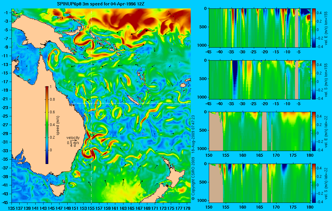Click the '155' longitude tick on the main map
The width and height of the screenshot is (332, 211).
point(91,208)
